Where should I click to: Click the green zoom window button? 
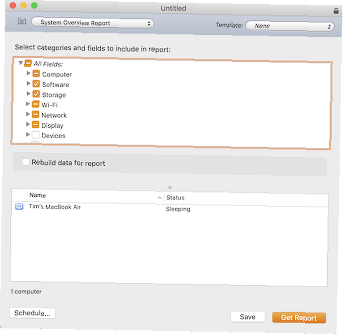(34, 5)
